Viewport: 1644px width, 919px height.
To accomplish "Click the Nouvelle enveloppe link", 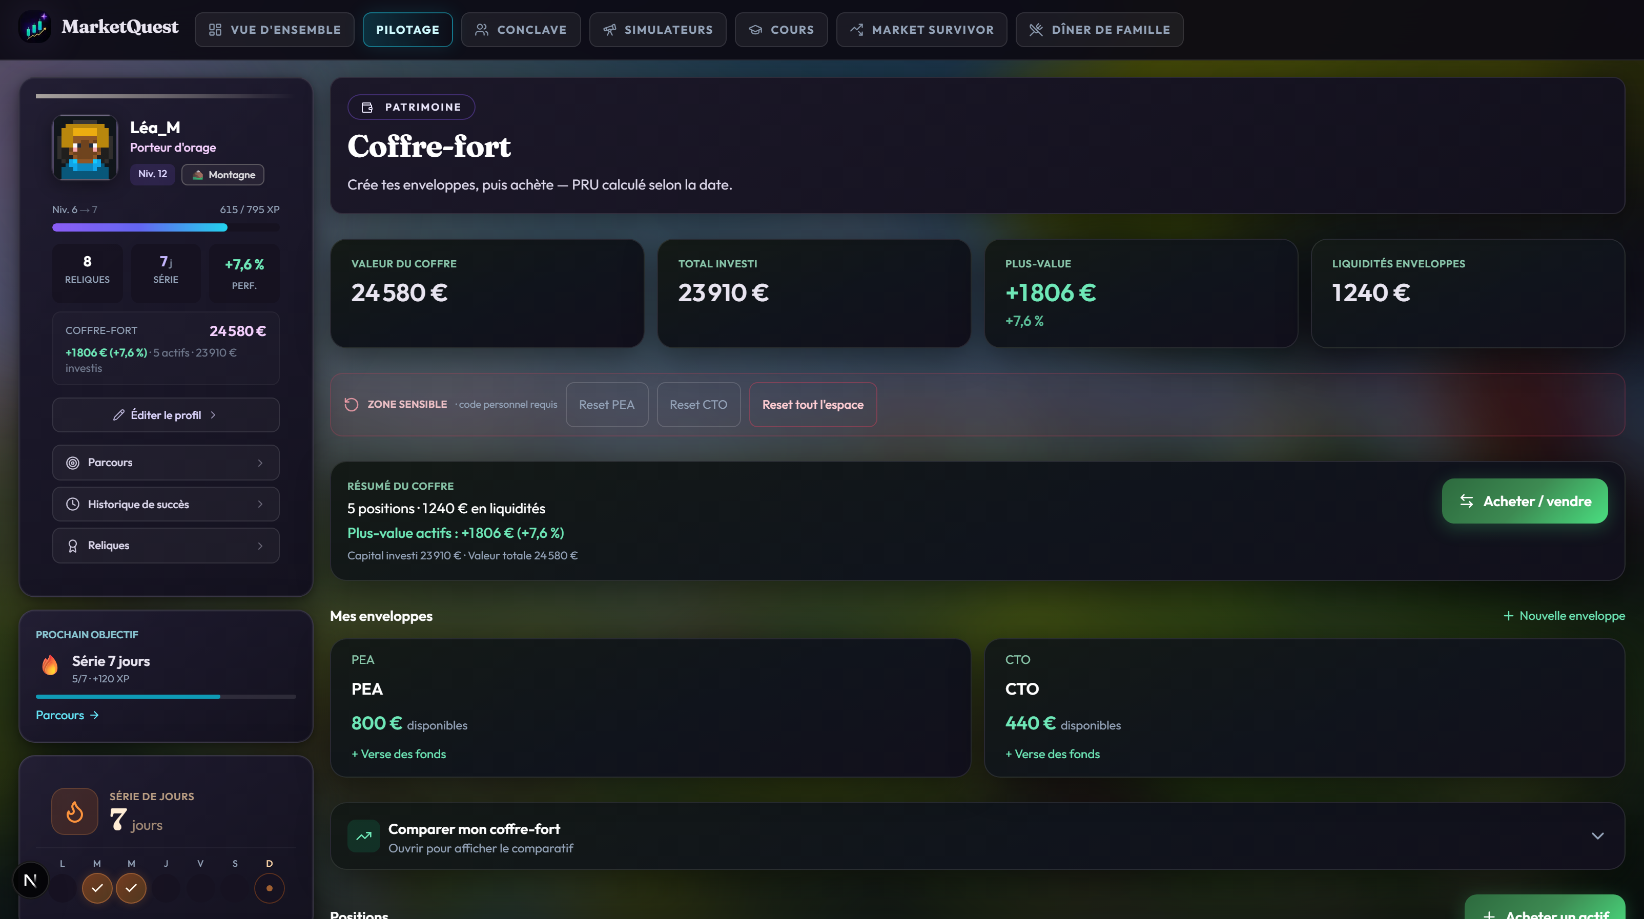I will [1564, 616].
